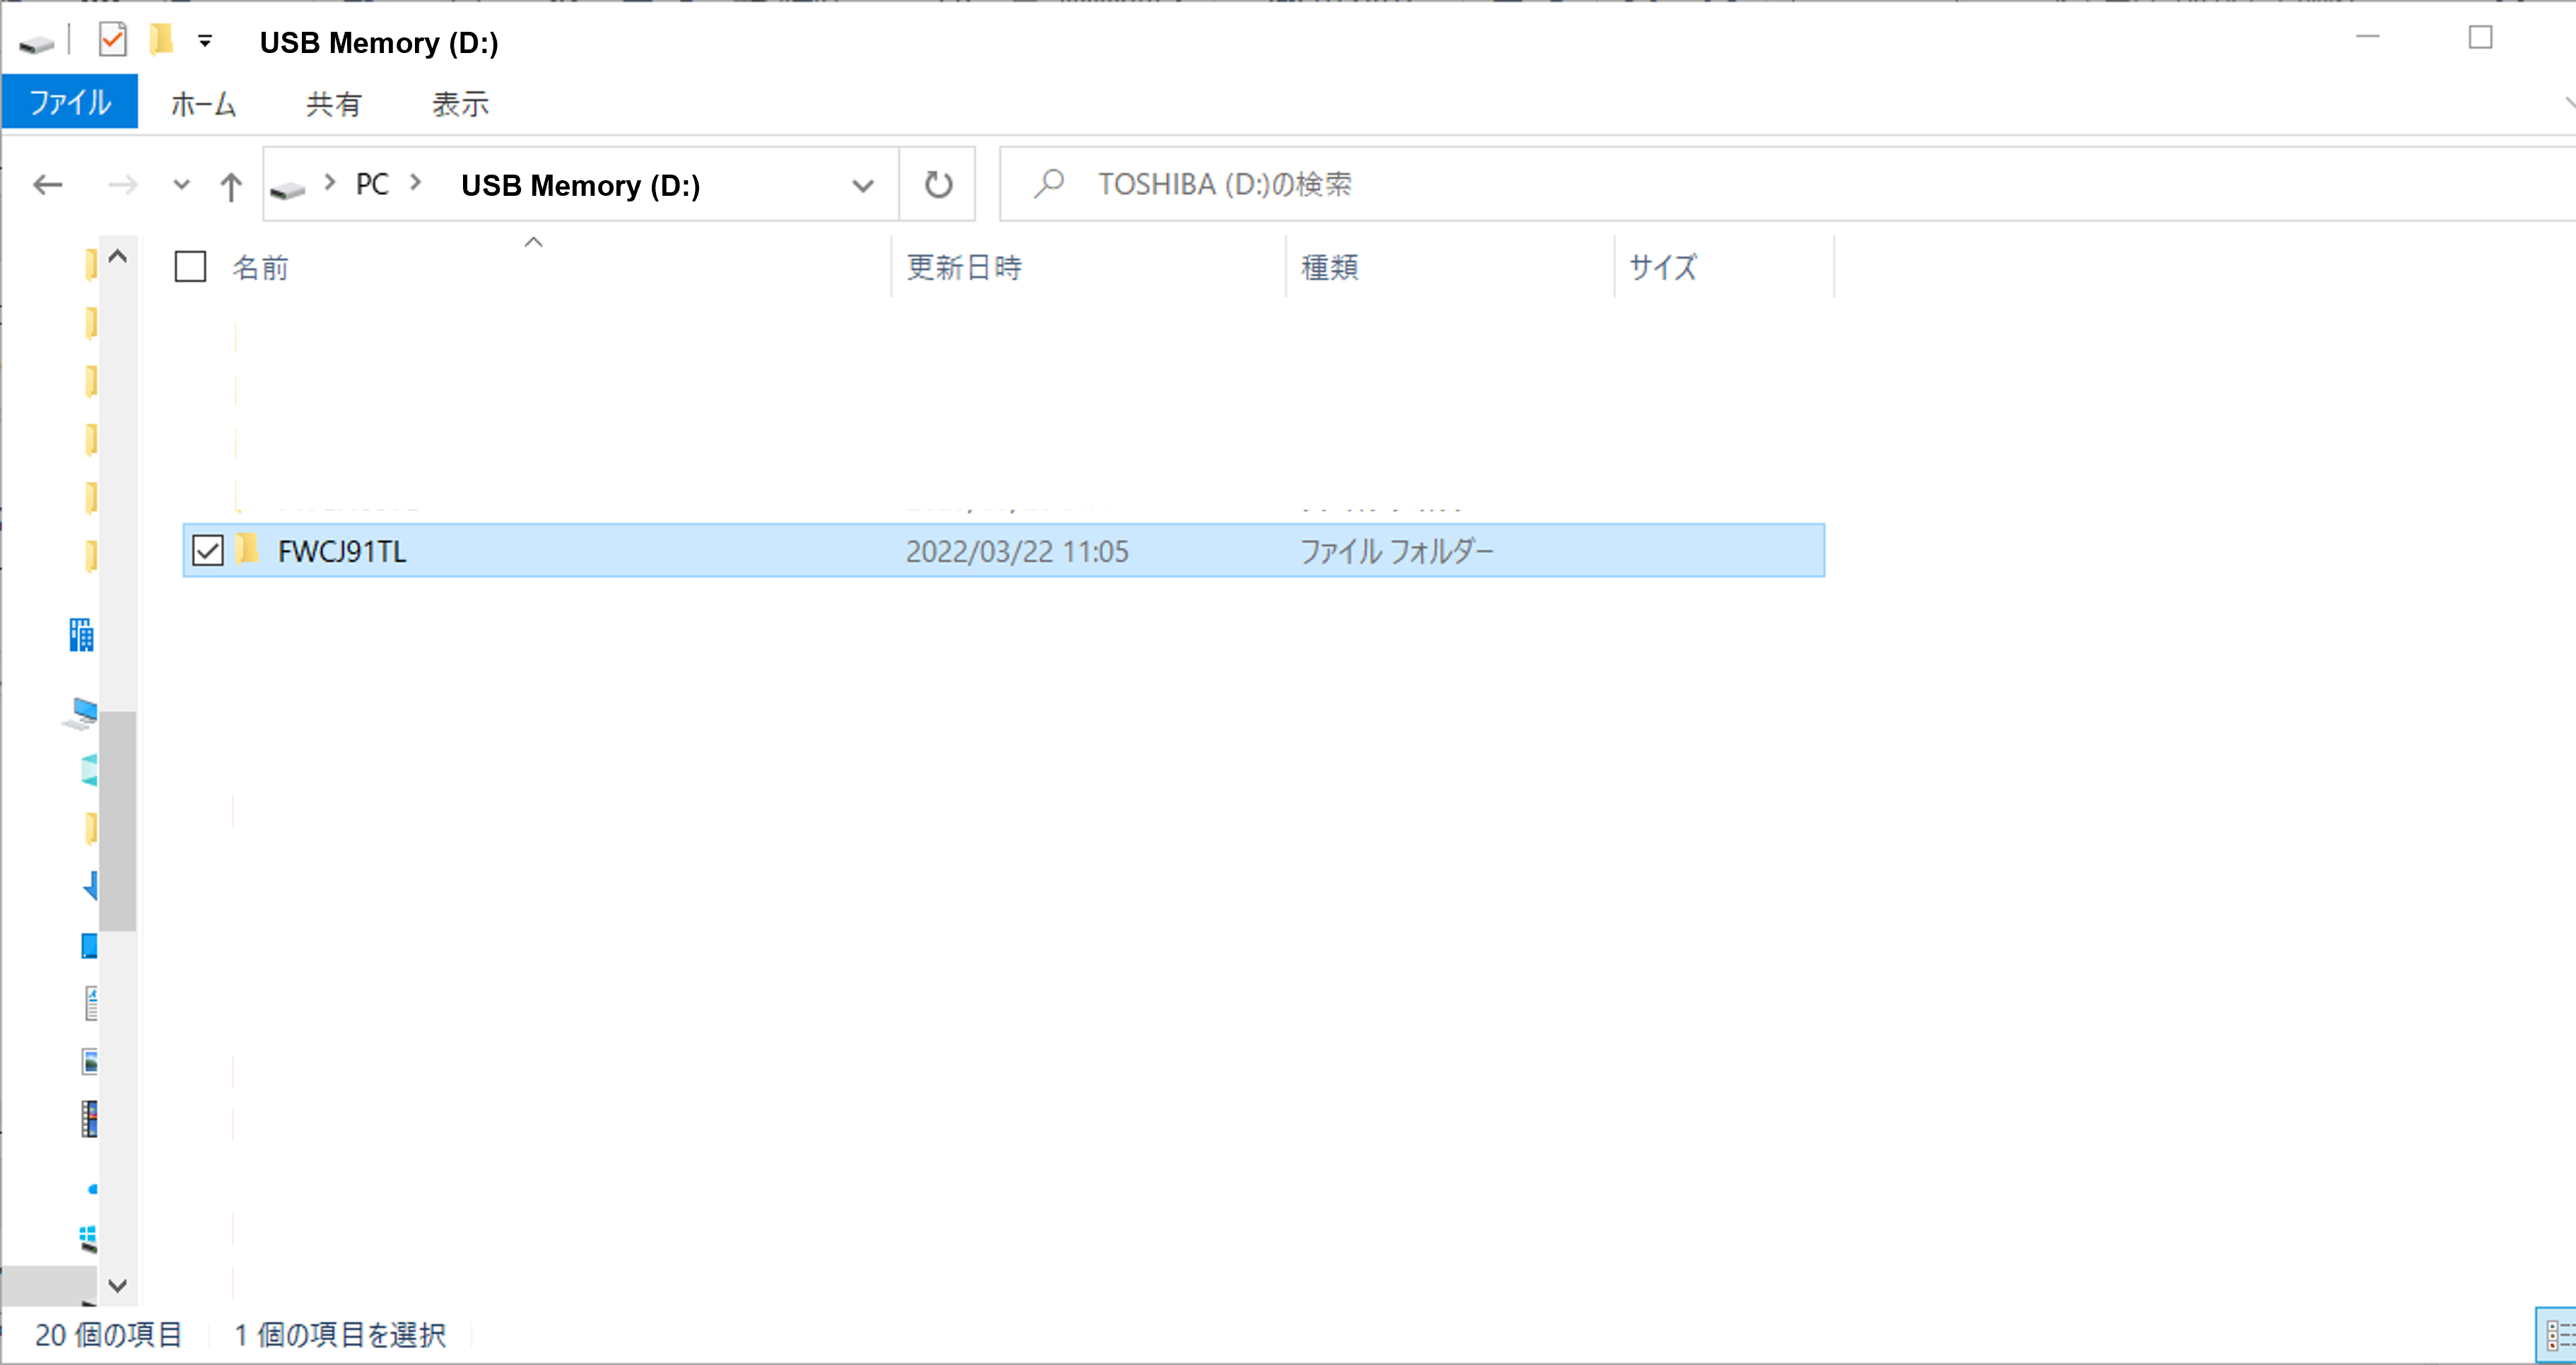
Task: Click the Properties icon in title bar
Action: (112, 40)
